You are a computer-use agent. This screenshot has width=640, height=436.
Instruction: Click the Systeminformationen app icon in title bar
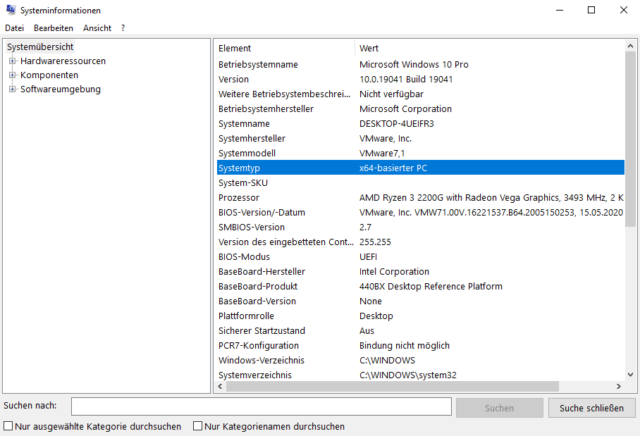pos(11,11)
